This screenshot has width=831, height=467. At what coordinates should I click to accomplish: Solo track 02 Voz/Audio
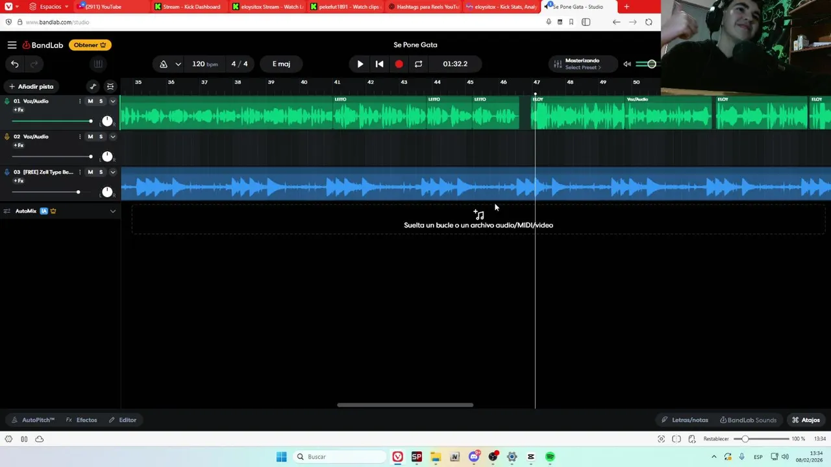click(x=101, y=136)
